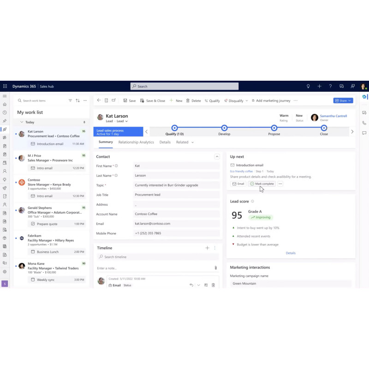Click the Copilot icon on right rail
369x369 pixels.
[364, 97]
